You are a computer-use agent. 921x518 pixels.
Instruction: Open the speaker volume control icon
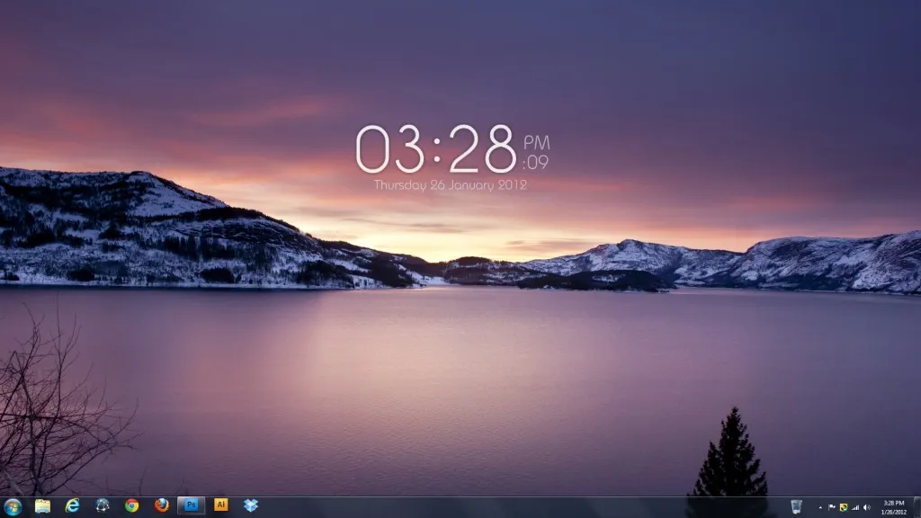pyautogui.click(x=867, y=507)
